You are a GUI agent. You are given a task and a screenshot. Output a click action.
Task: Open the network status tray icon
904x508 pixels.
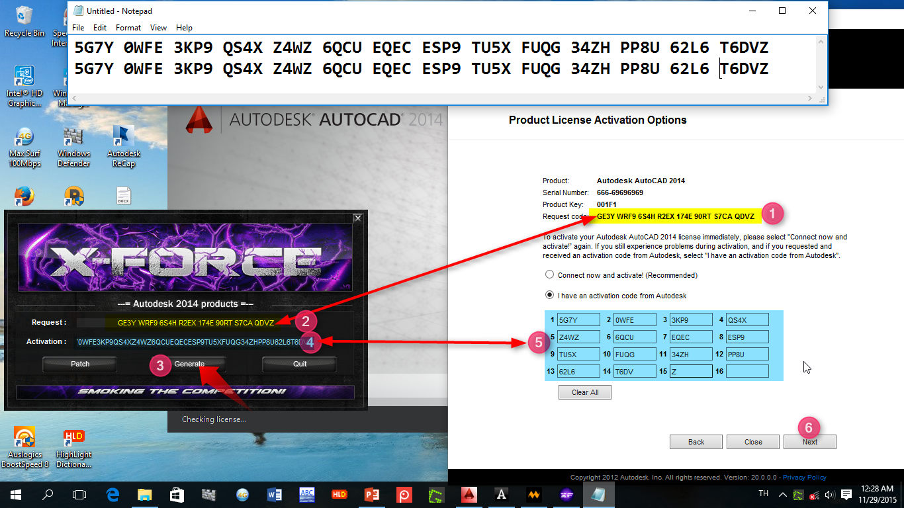click(815, 494)
